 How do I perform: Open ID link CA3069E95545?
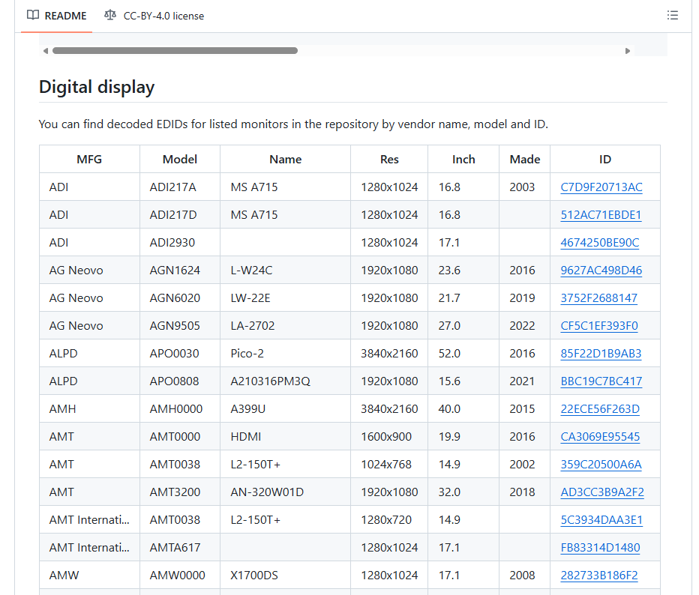600,436
